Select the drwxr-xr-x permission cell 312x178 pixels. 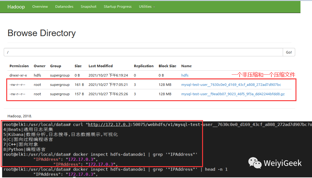point(18,75)
